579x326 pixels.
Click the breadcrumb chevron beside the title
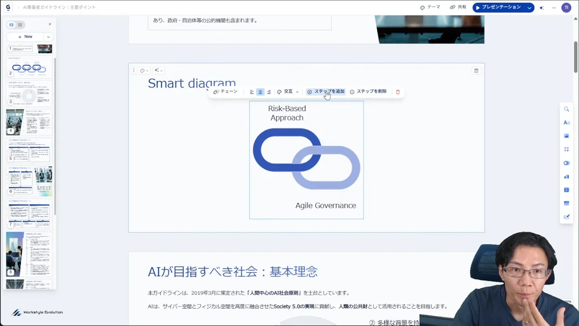pyautogui.click(x=18, y=8)
